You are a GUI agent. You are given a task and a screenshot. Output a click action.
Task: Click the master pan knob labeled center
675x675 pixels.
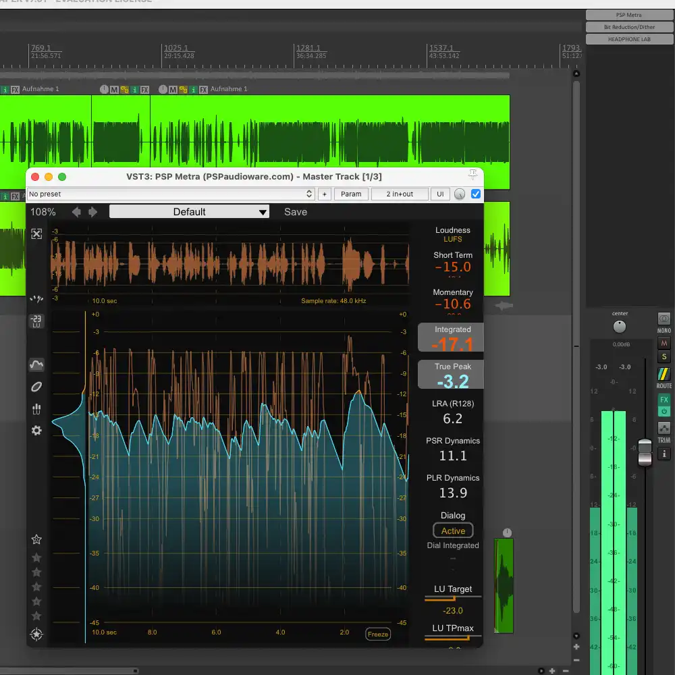pyautogui.click(x=620, y=327)
